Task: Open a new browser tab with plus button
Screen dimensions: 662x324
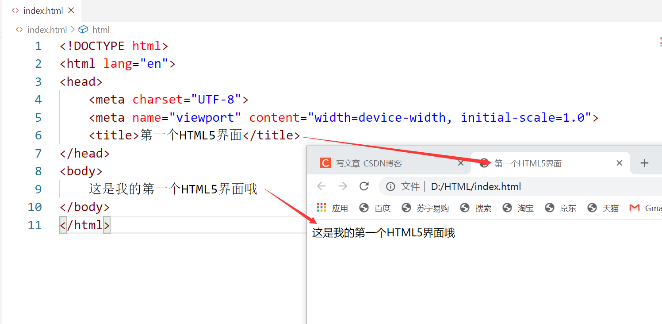Action: point(644,163)
